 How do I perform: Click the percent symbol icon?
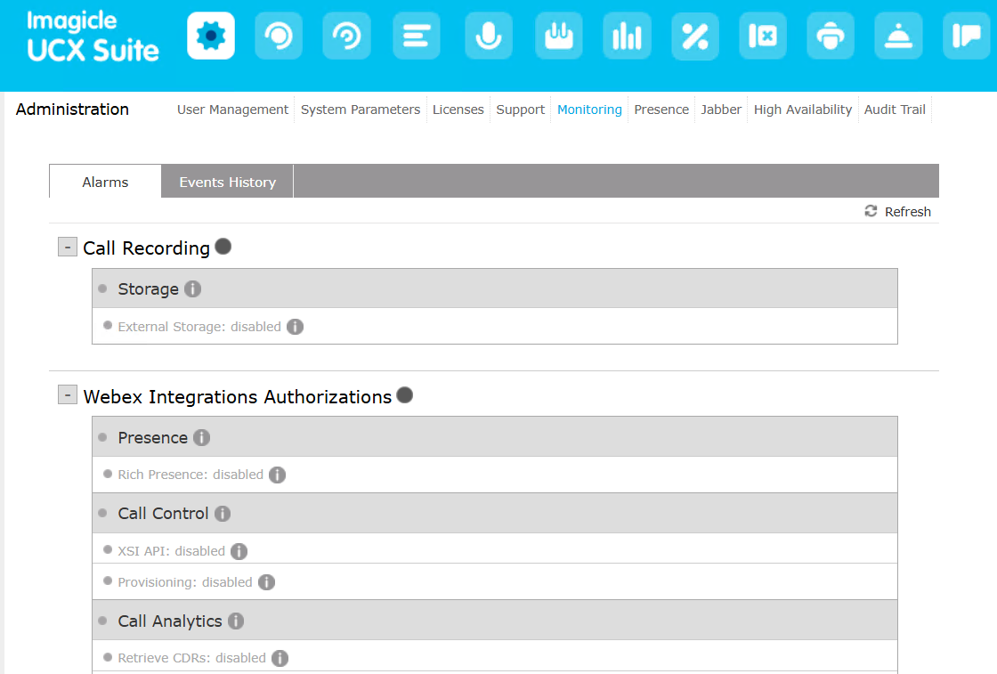694,37
